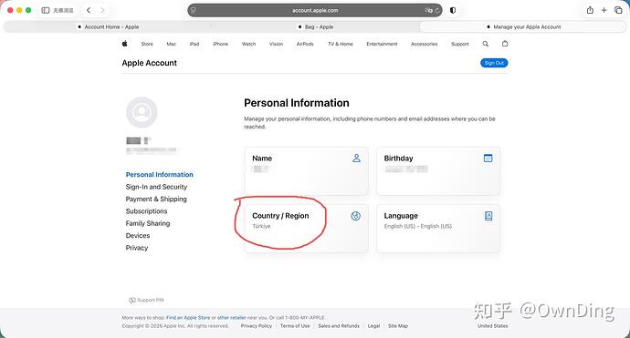630x338 pixels.
Task: Open Devices in the sidebar
Action: pos(137,235)
